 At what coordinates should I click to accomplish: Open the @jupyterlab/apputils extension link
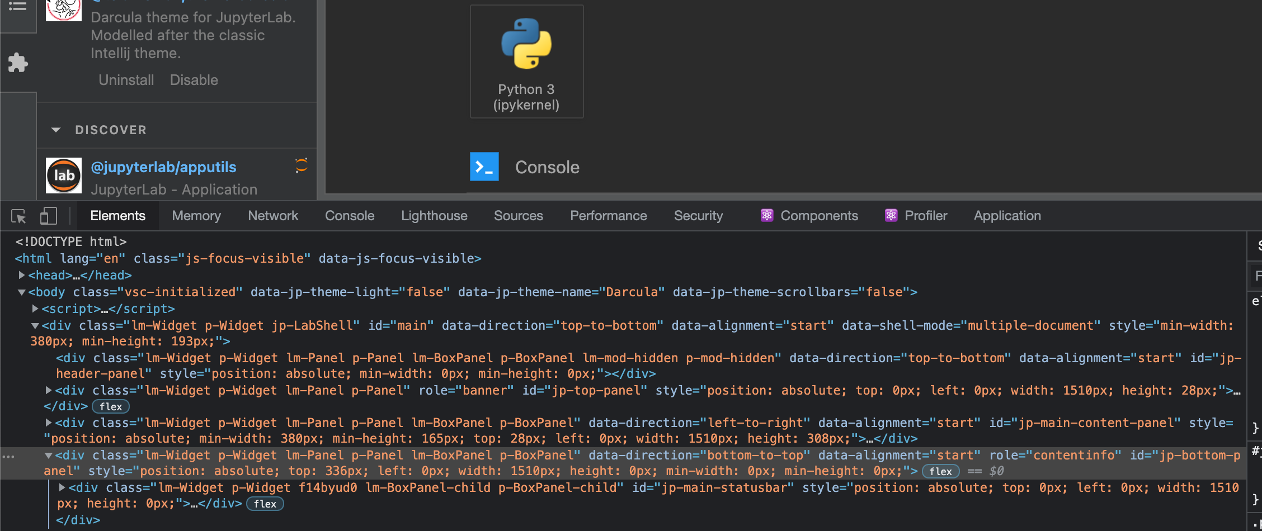pyautogui.click(x=163, y=167)
